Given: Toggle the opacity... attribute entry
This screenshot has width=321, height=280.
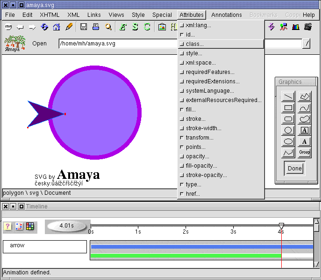Looking at the screenshot, I should pyautogui.click(x=221, y=156).
